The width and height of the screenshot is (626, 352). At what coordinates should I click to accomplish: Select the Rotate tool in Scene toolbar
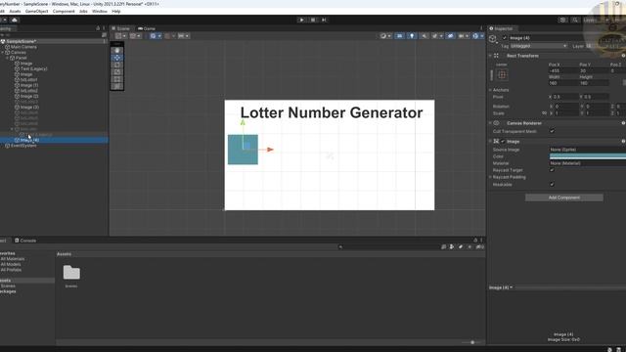click(x=117, y=66)
